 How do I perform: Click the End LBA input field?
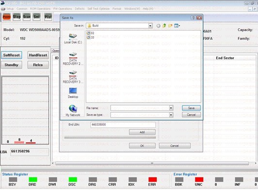point(123,125)
